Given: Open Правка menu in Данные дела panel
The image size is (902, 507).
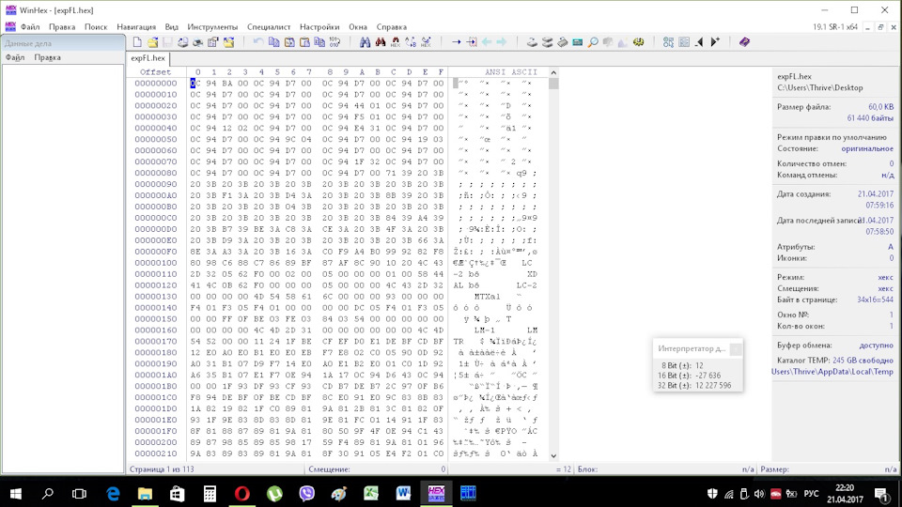Looking at the screenshot, I should tap(47, 57).
